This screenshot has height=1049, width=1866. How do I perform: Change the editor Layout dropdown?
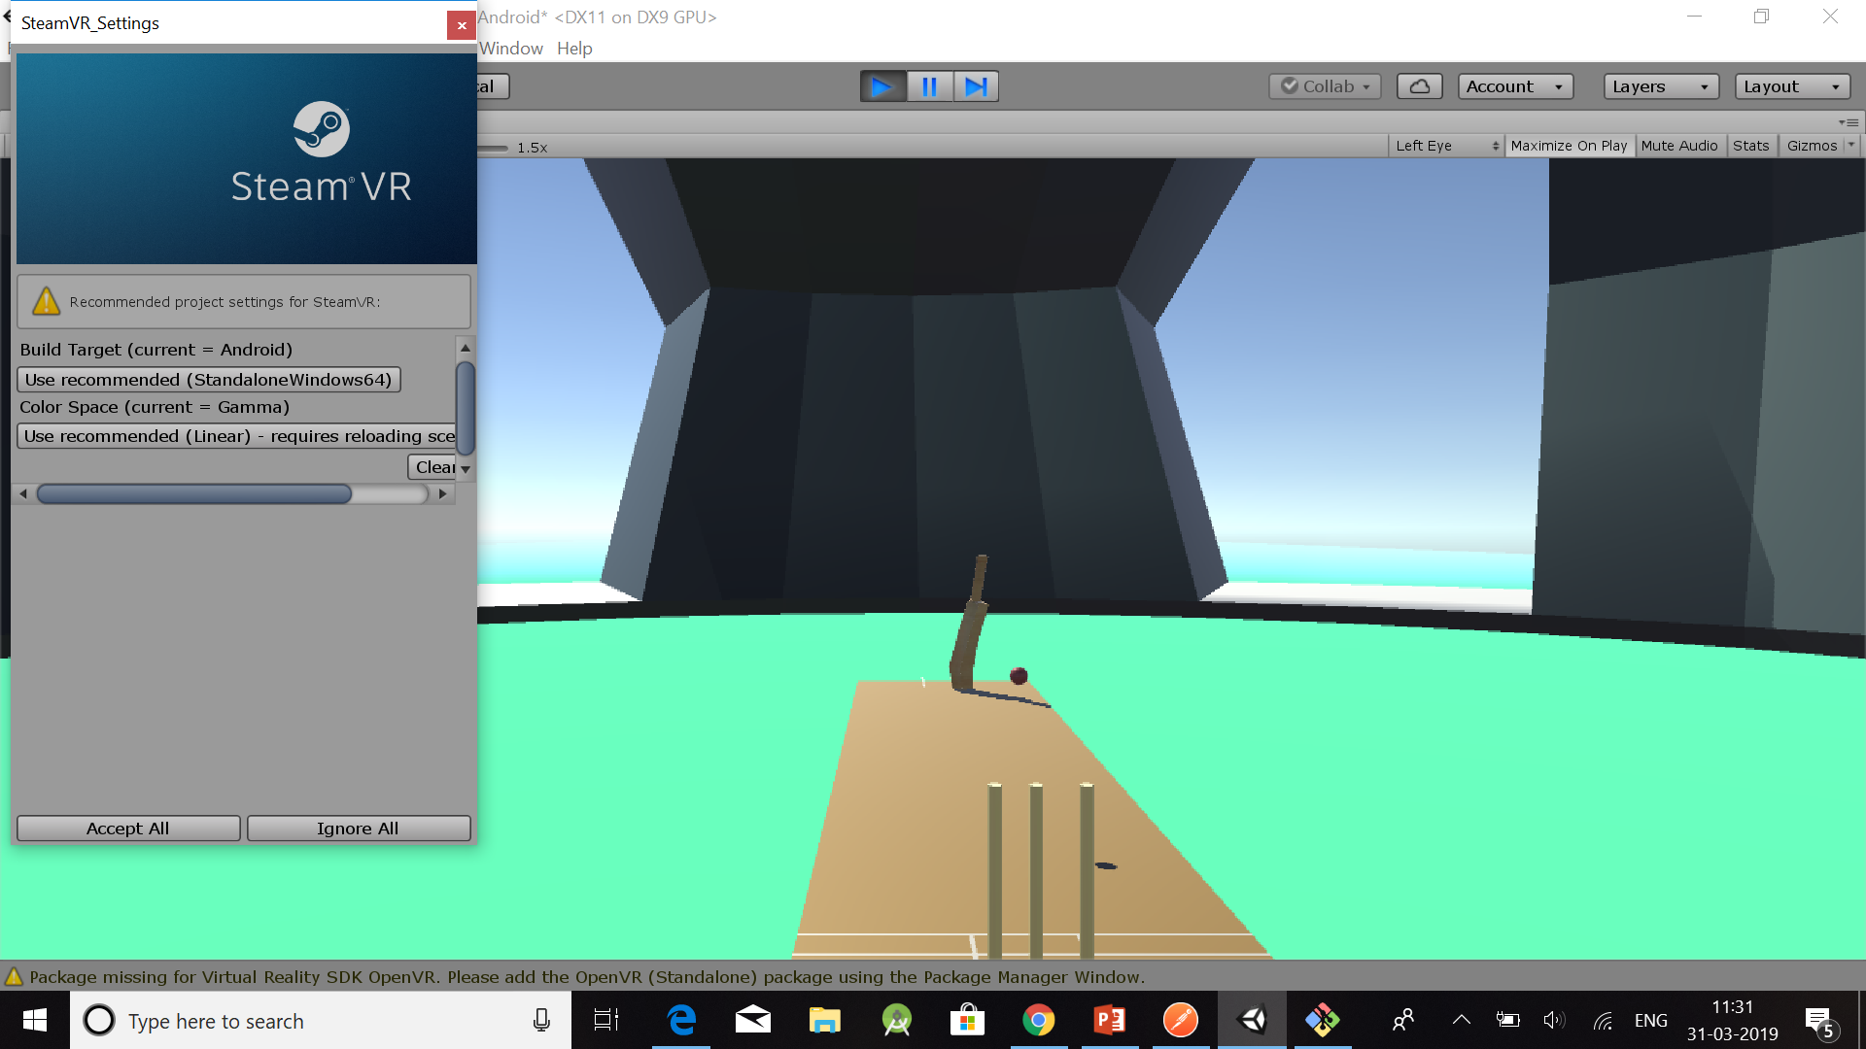click(x=1791, y=86)
